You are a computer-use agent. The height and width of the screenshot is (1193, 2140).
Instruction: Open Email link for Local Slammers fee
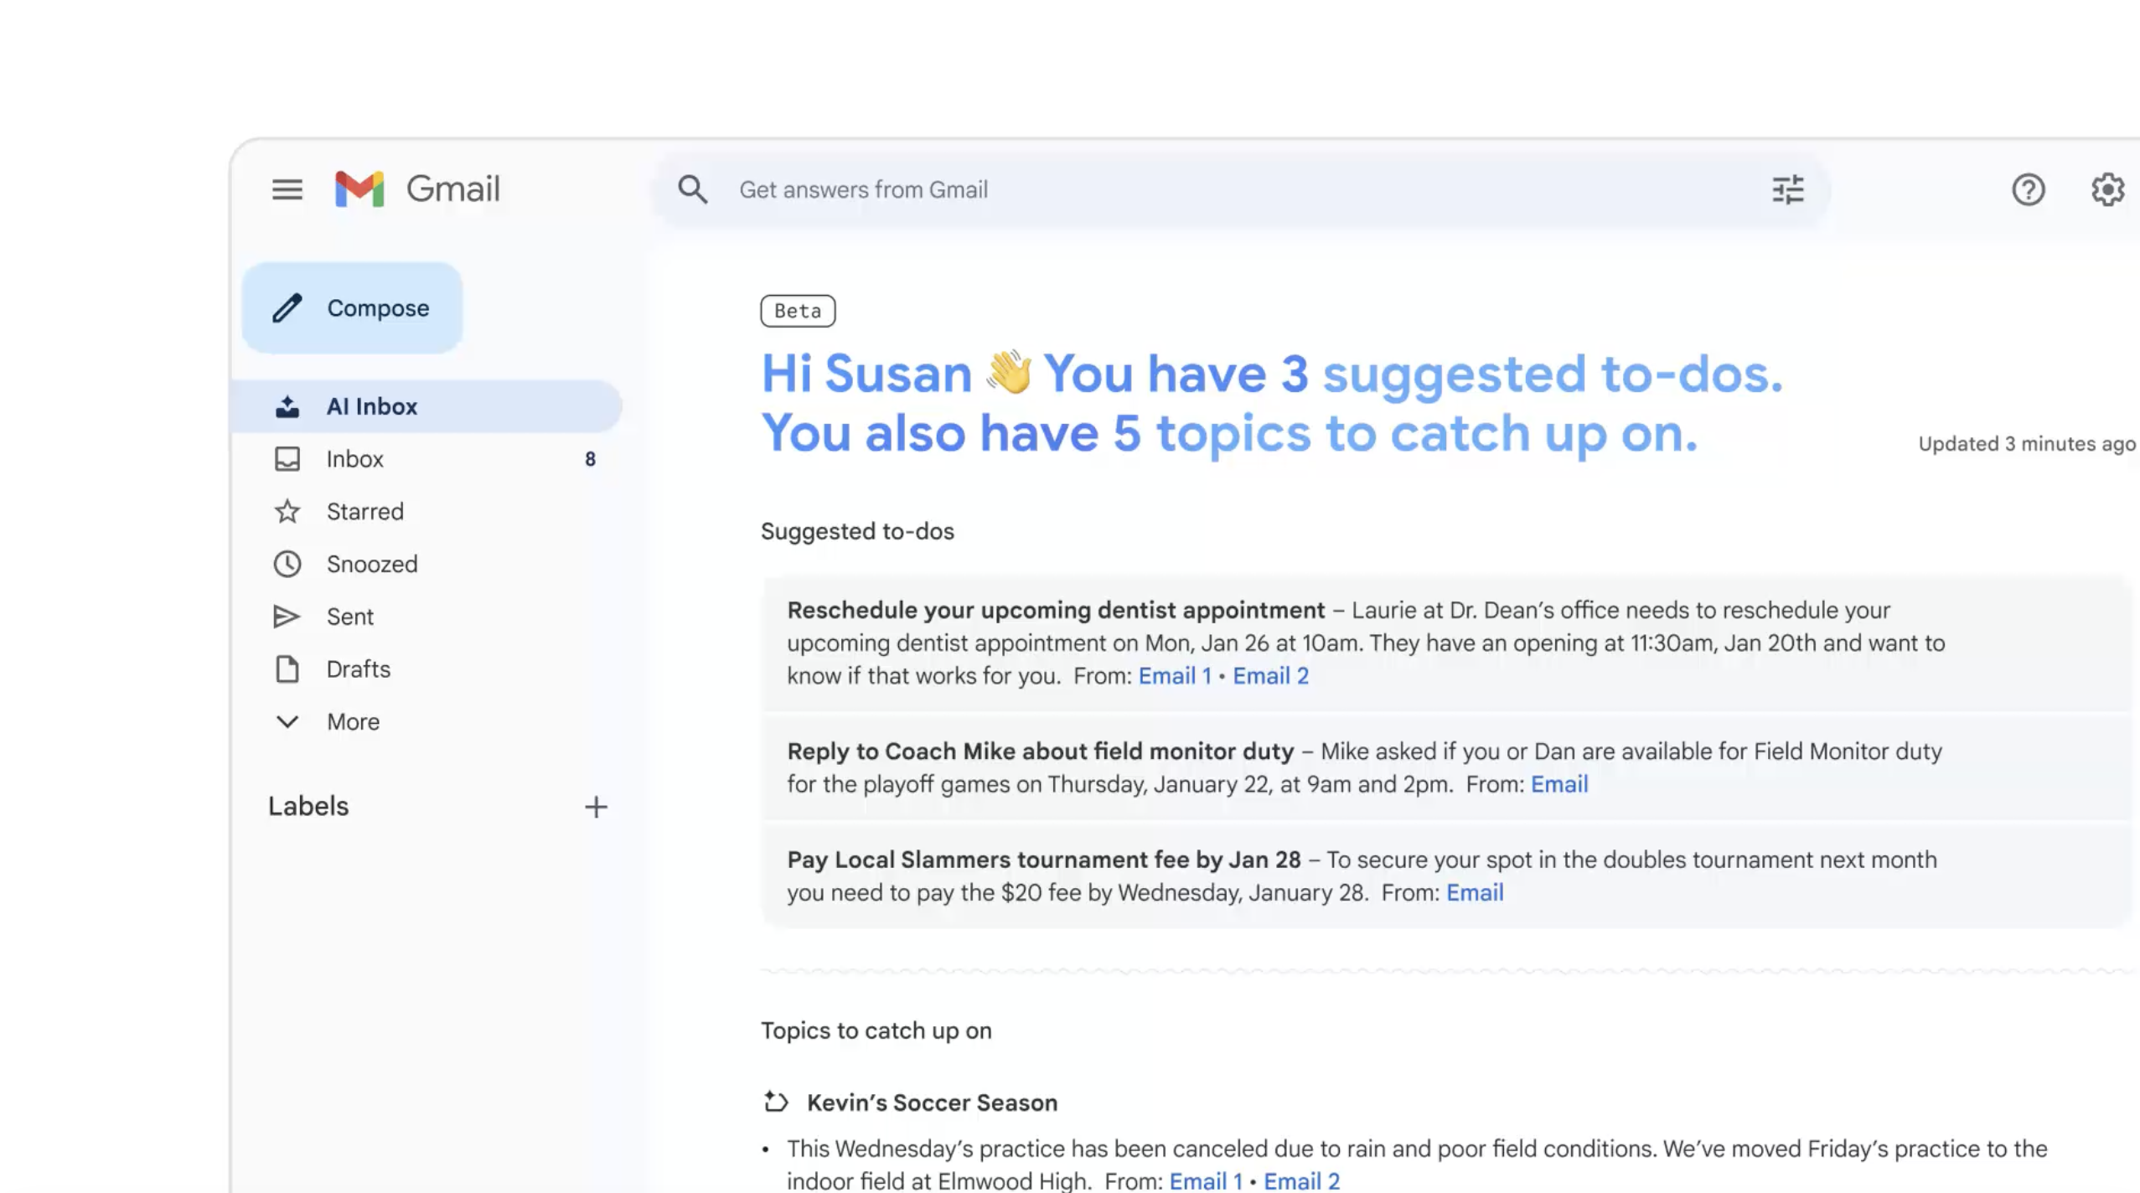(1474, 893)
